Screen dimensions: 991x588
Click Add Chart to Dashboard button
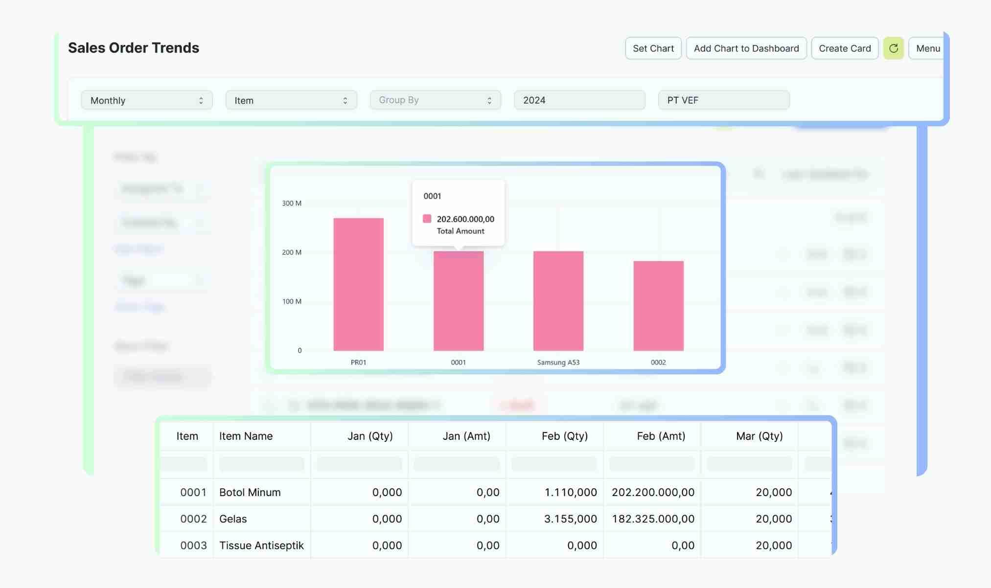pos(746,48)
